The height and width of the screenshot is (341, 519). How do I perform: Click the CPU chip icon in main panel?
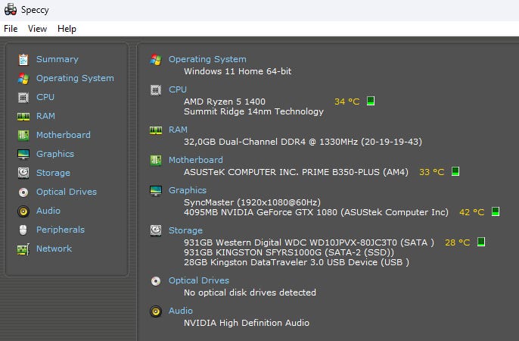(x=156, y=90)
